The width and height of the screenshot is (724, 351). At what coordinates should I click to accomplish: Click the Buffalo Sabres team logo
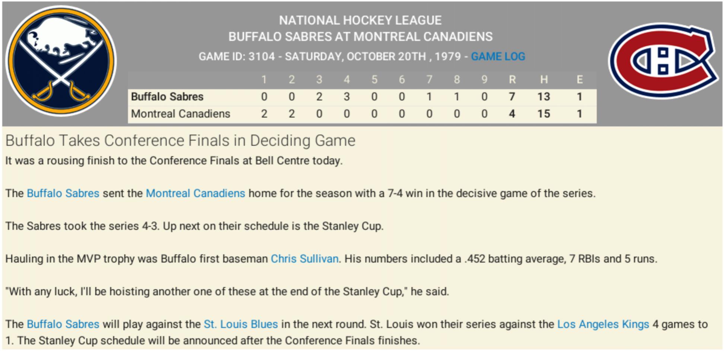pyautogui.click(x=61, y=61)
